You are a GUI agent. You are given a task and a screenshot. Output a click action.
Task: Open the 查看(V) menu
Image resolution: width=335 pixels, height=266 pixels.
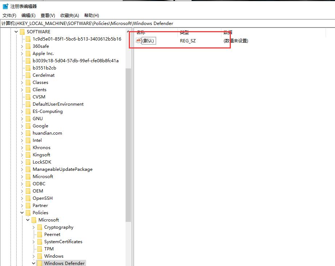pyautogui.click(x=48, y=15)
